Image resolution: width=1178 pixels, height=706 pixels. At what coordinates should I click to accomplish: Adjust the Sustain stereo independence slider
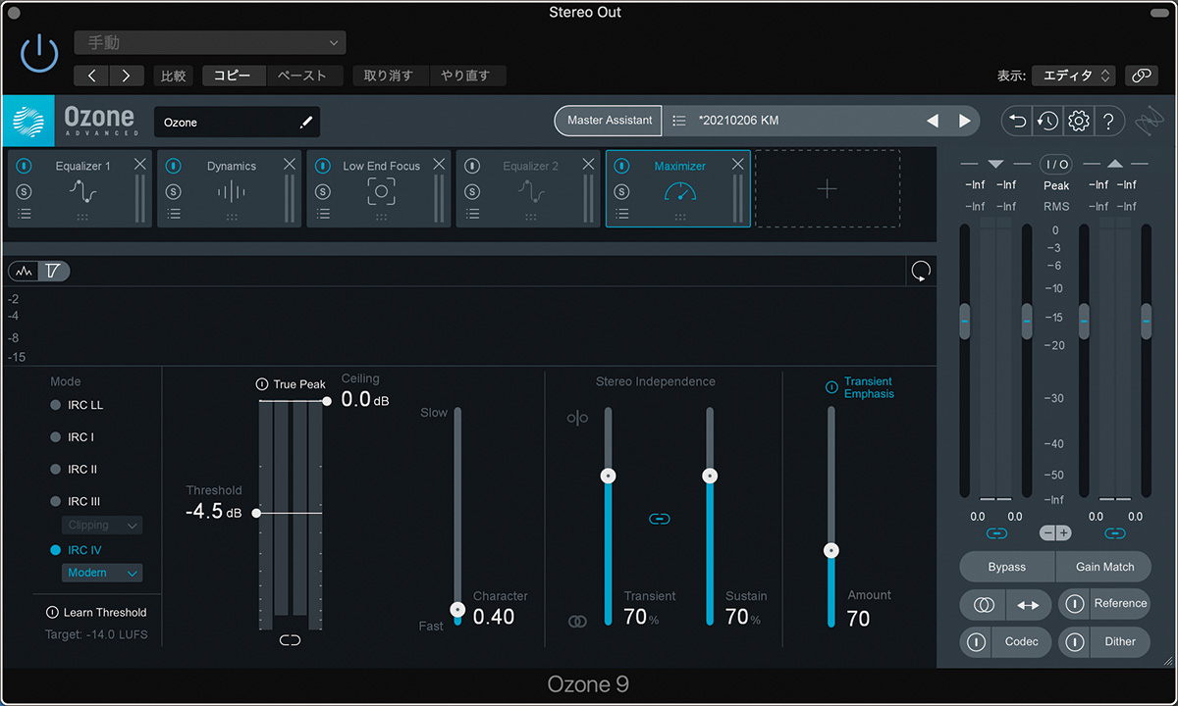pyautogui.click(x=710, y=476)
